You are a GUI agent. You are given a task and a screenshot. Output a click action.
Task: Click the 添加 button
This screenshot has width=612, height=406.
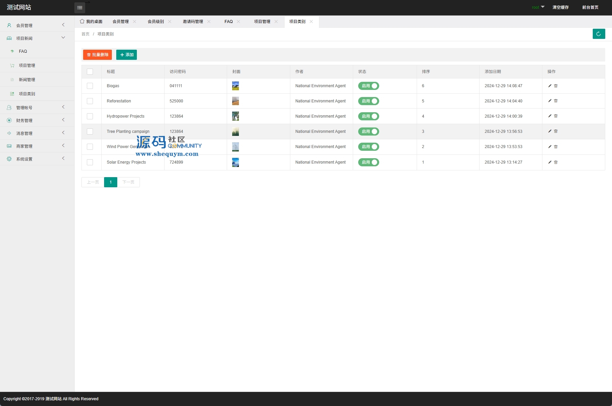pos(126,55)
